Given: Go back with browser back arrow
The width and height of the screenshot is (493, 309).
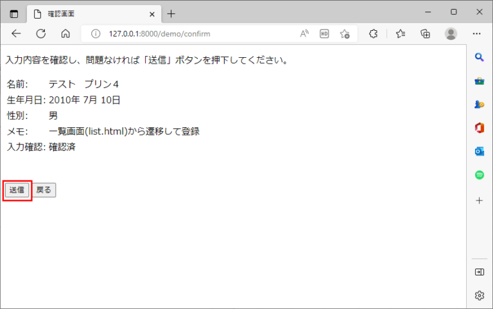Looking at the screenshot, I should [x=17, y=33].
